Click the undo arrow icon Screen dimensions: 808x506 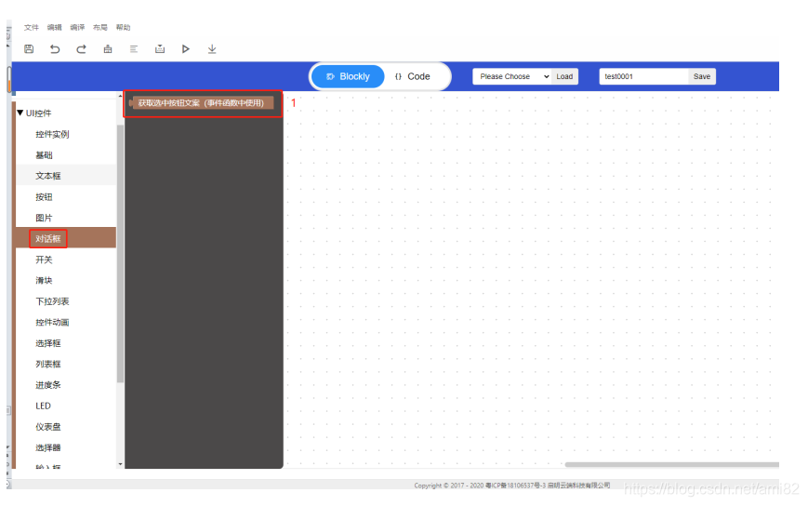click(55, 49)
